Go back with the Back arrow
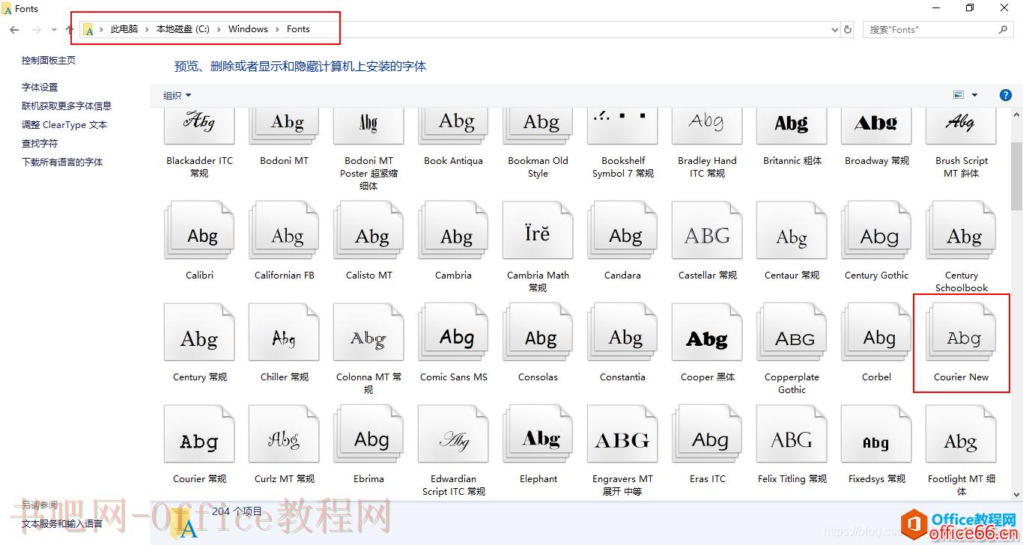1023x545 pixels. 14,30
